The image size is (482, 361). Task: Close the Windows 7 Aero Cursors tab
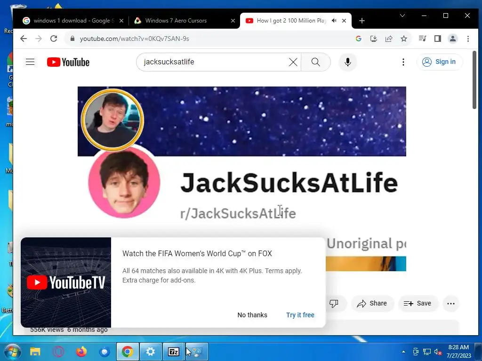pyautogui.click(x=233, y=21)
